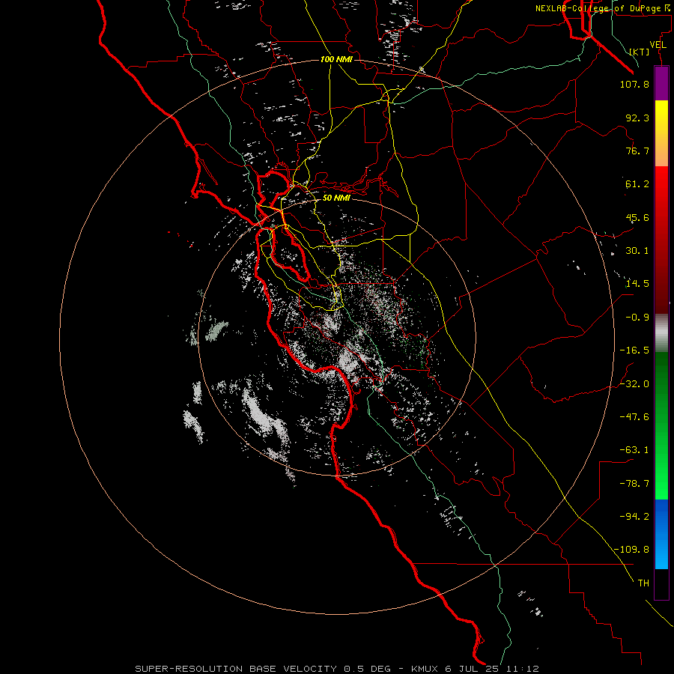674x674 pixels.
Task: Click the -94.2 velocity scale value
Action: (634, 517)
